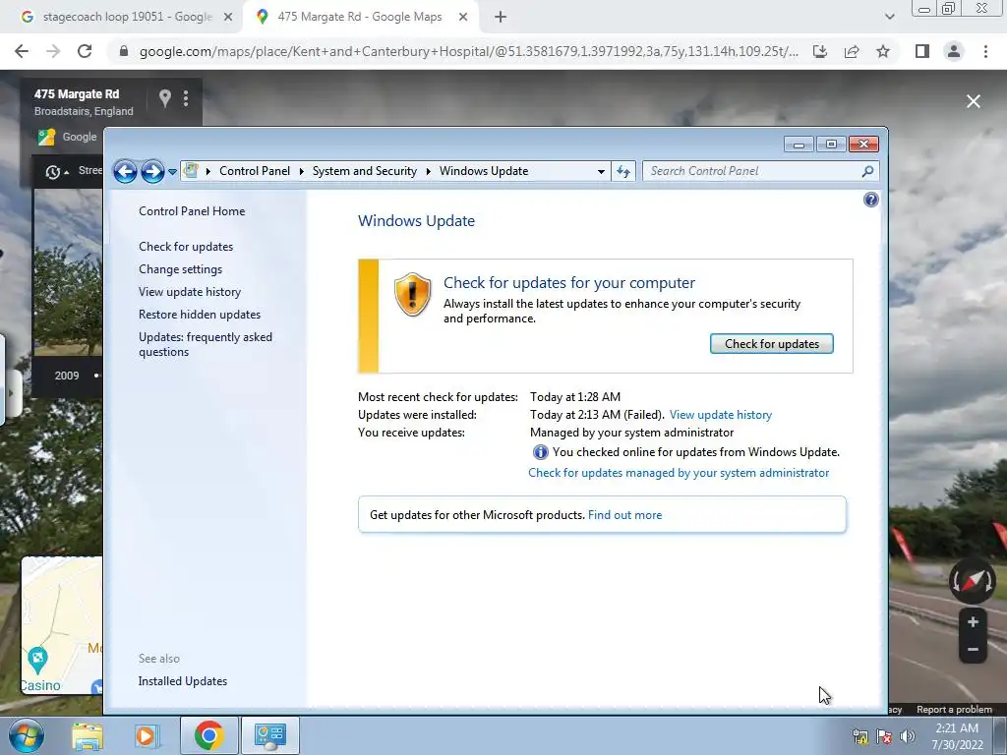Click the Street View compass control
The image size is (1007, 755).
[973, 581]
